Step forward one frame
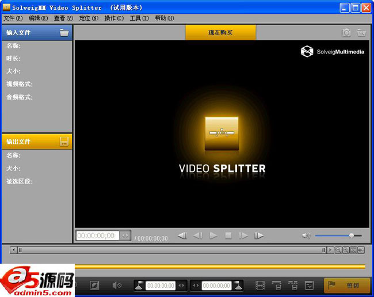This screenshot has height=297, width=374. [243, 235]
